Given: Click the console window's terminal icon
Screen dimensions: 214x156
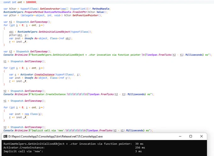Looking at the screenshot, I should (5, 136).
